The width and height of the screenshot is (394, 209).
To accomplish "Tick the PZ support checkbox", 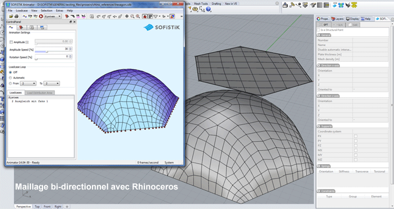I will [x=356, y=145].
